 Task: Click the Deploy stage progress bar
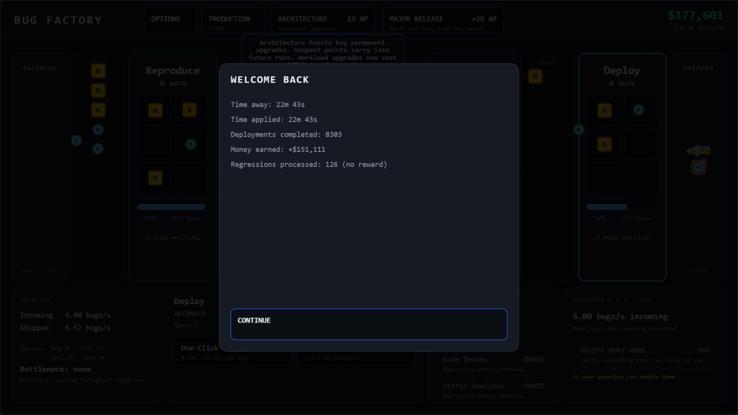click(622, 207)
